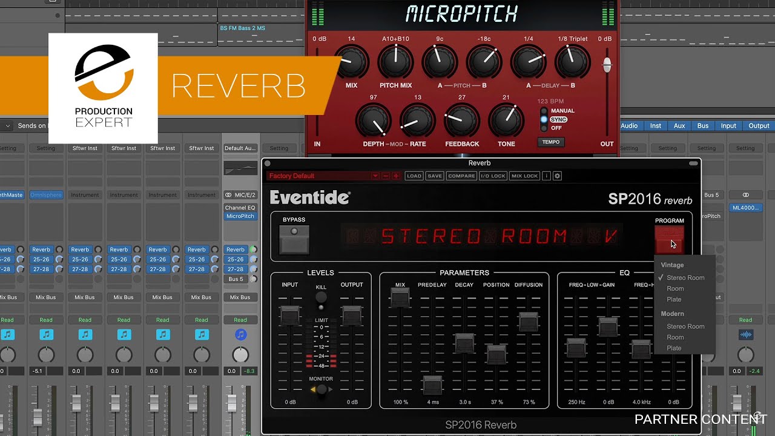775x436 pixels.
Task: Click the Delay B knob showing 1/8 Triplet
Action: pos(573,62)
